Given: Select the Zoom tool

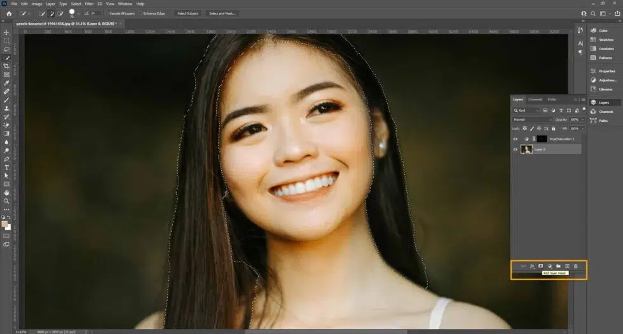Looking at the screenshot, I should point(6,201).
